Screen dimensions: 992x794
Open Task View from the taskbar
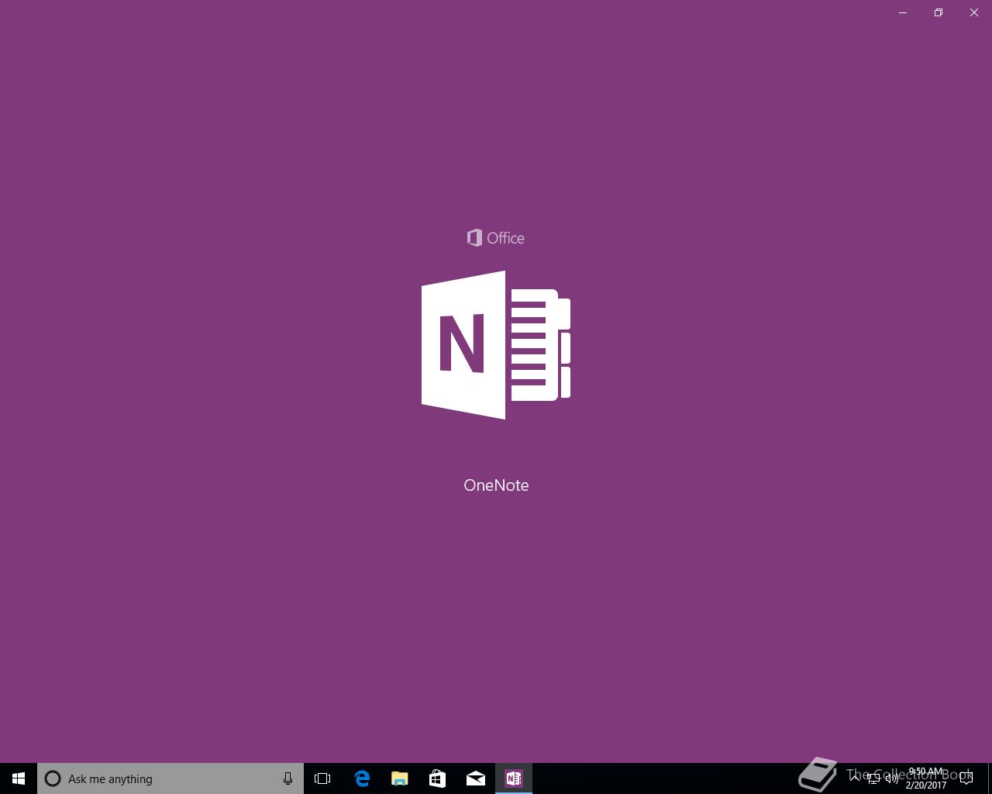322,778
